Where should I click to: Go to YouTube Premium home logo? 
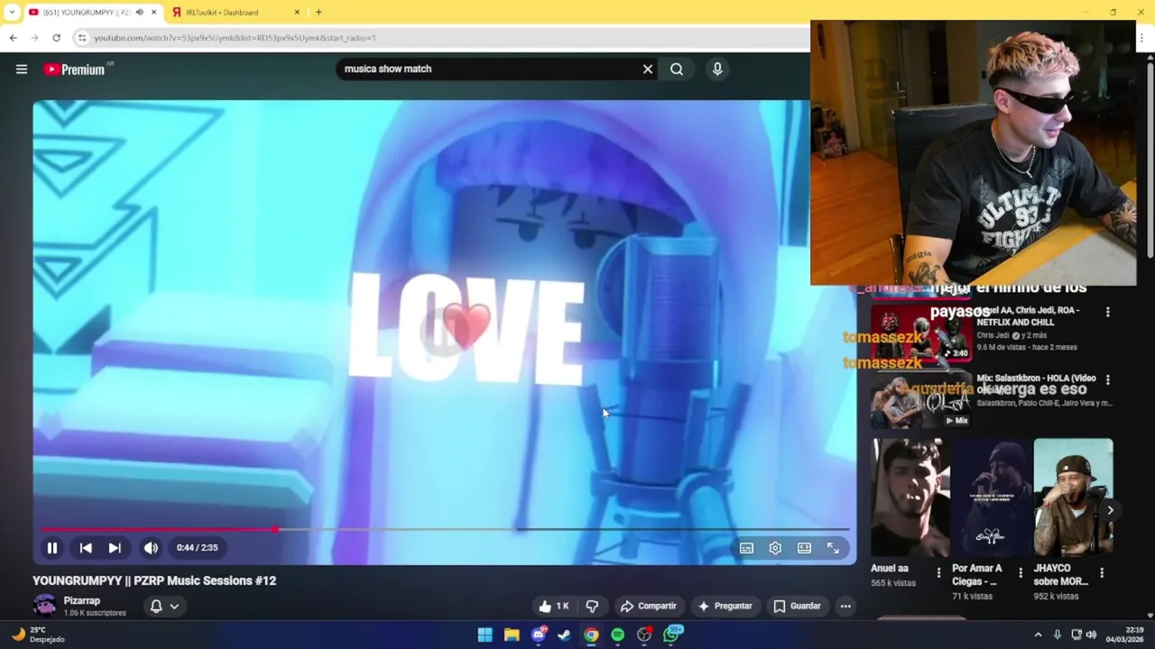coord(74,69)
